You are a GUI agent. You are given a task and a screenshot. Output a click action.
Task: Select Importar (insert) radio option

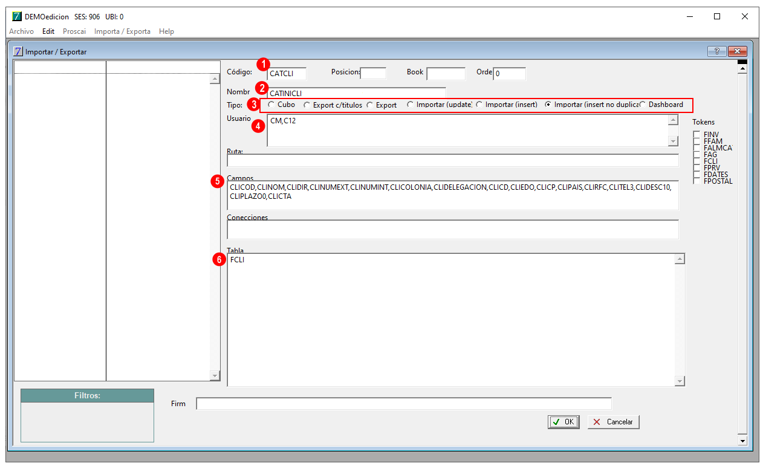click(x=479, y=105)
